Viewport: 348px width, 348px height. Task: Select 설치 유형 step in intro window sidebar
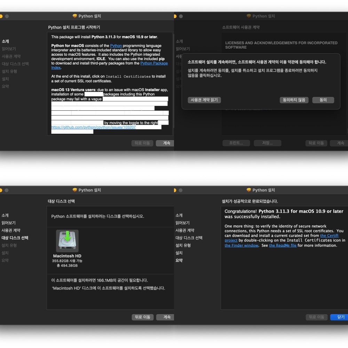(9, 71)
